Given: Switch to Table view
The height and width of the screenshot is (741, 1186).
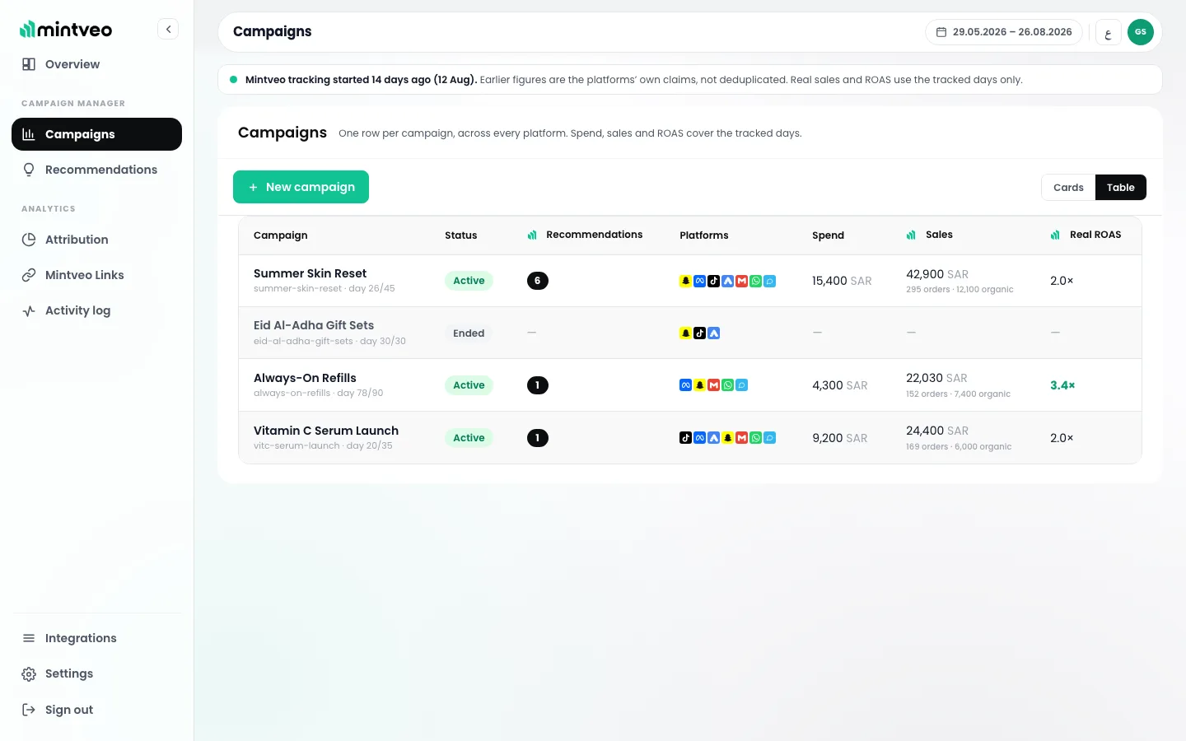Looking at the screenshot, I should tap(1121, 188).
